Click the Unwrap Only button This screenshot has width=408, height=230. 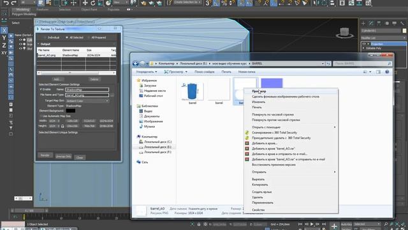click(x=64, y=157)
